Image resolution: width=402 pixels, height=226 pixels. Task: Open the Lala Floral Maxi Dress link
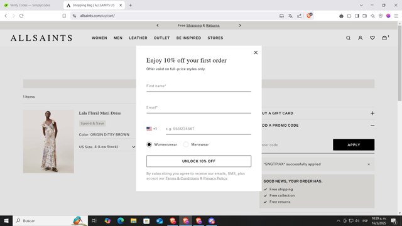coord(100,113)
